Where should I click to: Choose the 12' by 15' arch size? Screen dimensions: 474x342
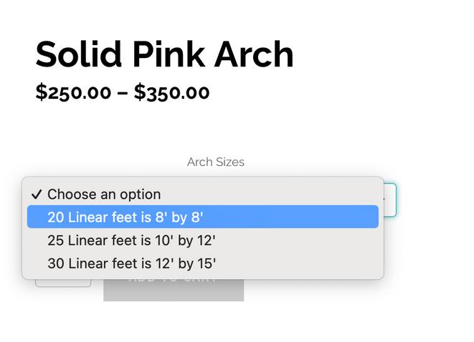click(x=131, y=263)
